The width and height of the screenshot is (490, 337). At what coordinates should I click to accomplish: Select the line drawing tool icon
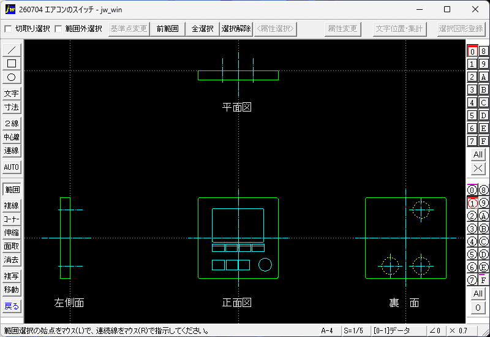(x=12, y=50)
